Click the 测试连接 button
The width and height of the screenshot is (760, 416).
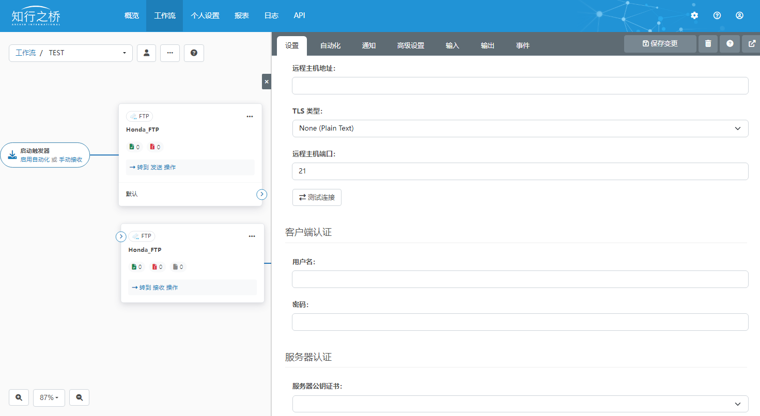pos(317,197)
